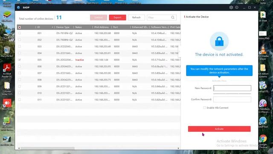
Task: Click device type DS-7616NI-Q2
Action: [x=64, y=33]
